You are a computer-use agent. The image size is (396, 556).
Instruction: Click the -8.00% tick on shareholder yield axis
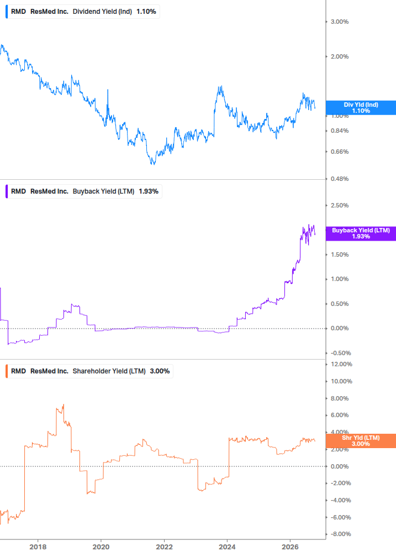(341, 534)
